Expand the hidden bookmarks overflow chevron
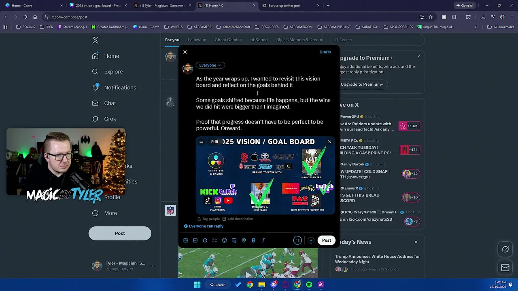Screen dimensions: 518x291 pos(476,27)
